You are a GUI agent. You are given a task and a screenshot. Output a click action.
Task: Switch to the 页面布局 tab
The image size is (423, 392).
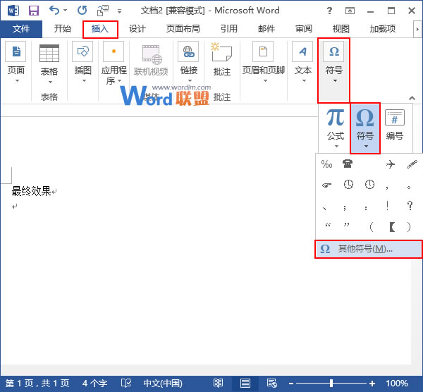[183, 29]
